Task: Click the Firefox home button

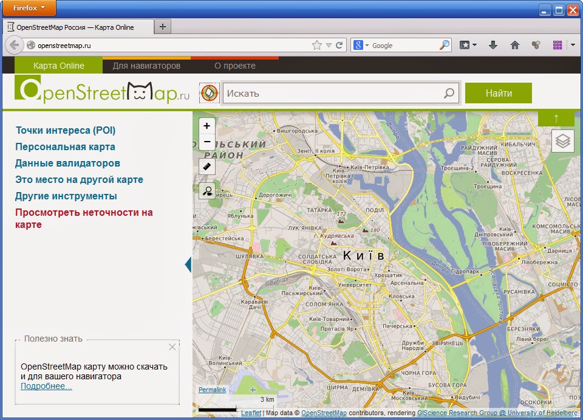Action: 515,45
